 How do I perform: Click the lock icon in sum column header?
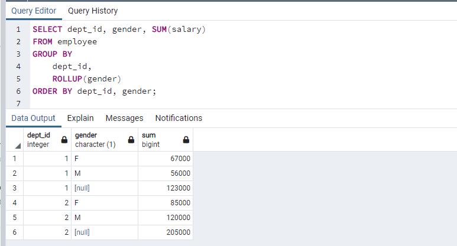click(x=186, y=140)
